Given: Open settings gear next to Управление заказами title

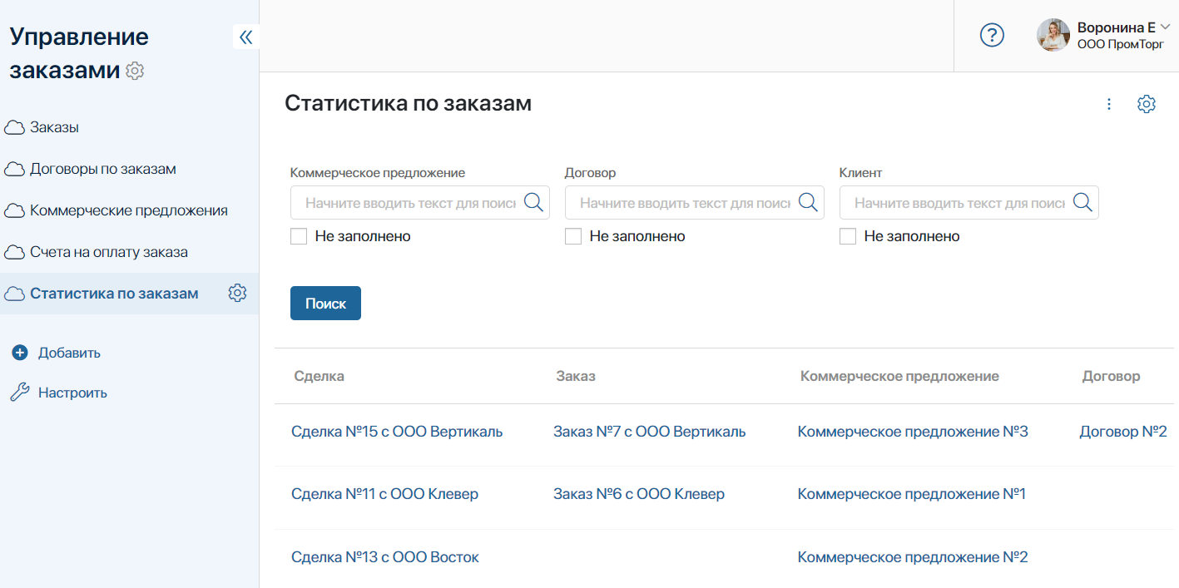Looking at the screenshot, I should coord(135,71).
